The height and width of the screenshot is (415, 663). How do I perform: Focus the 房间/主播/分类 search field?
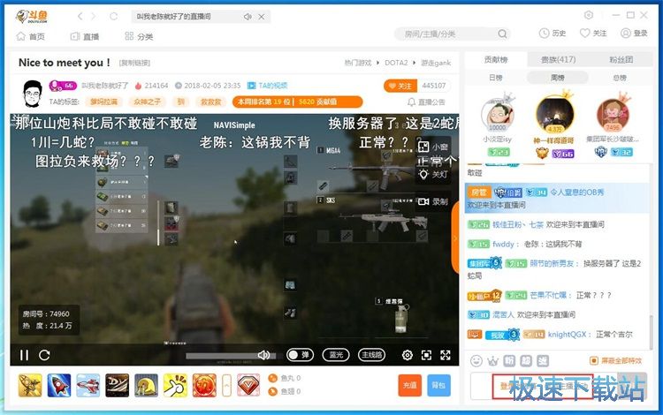pos(452,34)
